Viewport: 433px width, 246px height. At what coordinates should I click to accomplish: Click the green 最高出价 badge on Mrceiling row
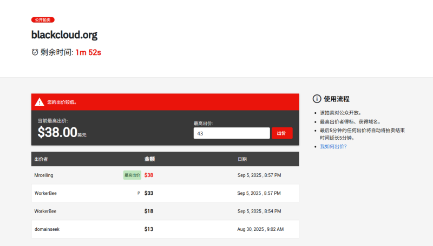pos(132,175)
